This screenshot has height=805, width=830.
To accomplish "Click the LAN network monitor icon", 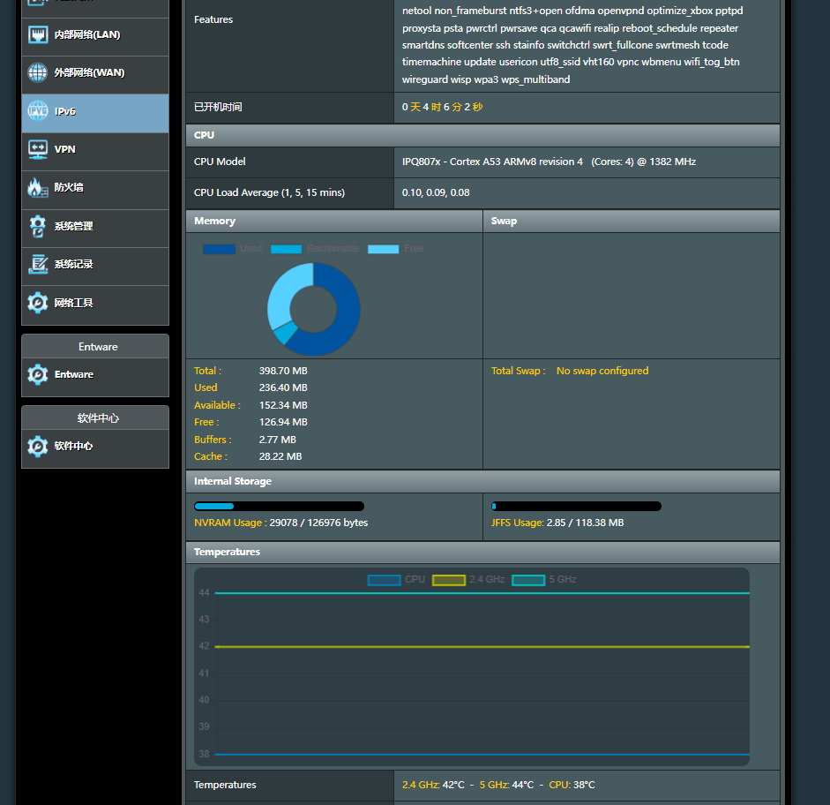I will click(x=38, y=35).
